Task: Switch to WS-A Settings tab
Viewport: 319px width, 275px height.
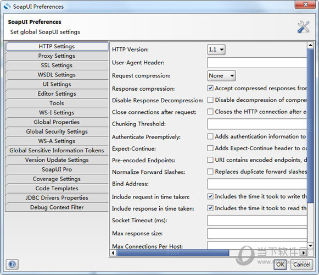Action: pyautogui.click(x=57, y=141)
